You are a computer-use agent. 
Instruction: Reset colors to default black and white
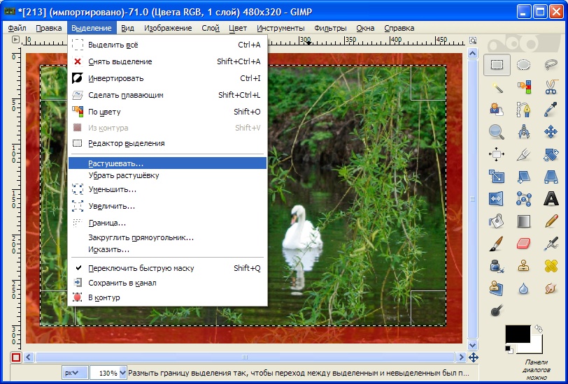click(509, 349)
